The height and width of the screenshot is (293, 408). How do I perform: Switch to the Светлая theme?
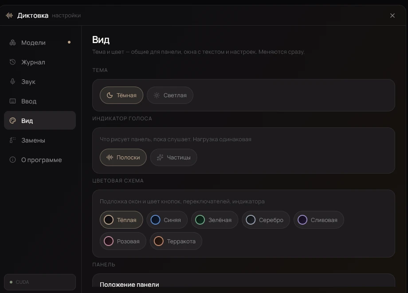pyautogui.click(x=170, y=95)
